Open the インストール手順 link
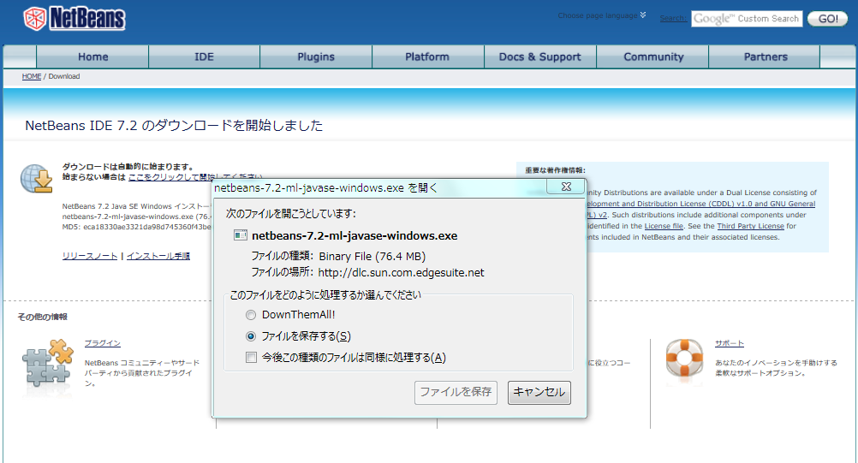Image resolution: width=858 pixels, height=463 pixels. [x=158, y=256]
